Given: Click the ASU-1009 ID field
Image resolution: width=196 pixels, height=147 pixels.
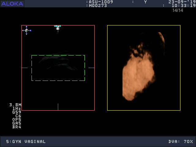Looking at the screenshot, I should point(101,2).
